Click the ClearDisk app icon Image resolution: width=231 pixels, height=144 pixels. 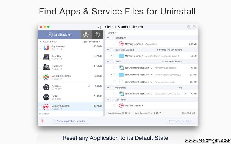tap(46, 57)
